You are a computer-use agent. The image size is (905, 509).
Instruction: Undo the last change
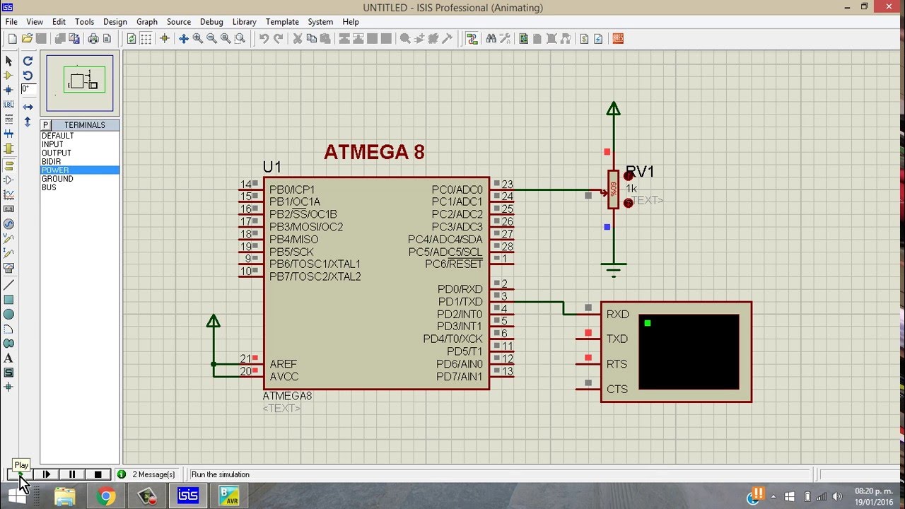click(264, 39)
